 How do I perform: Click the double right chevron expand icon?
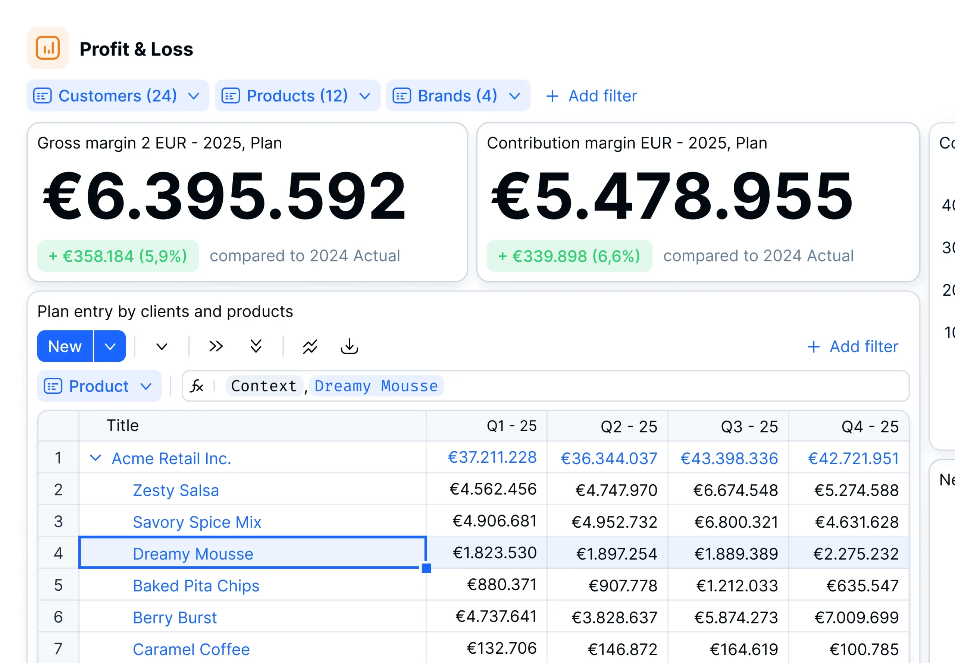216,346
